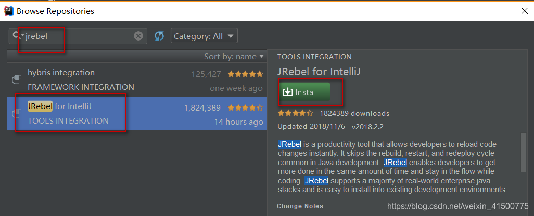
Task: Close the Browse Repositories dialog
Action: point(525,11)
